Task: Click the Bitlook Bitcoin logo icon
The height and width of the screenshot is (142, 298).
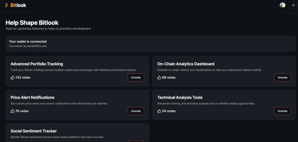Action: (6, 5)
